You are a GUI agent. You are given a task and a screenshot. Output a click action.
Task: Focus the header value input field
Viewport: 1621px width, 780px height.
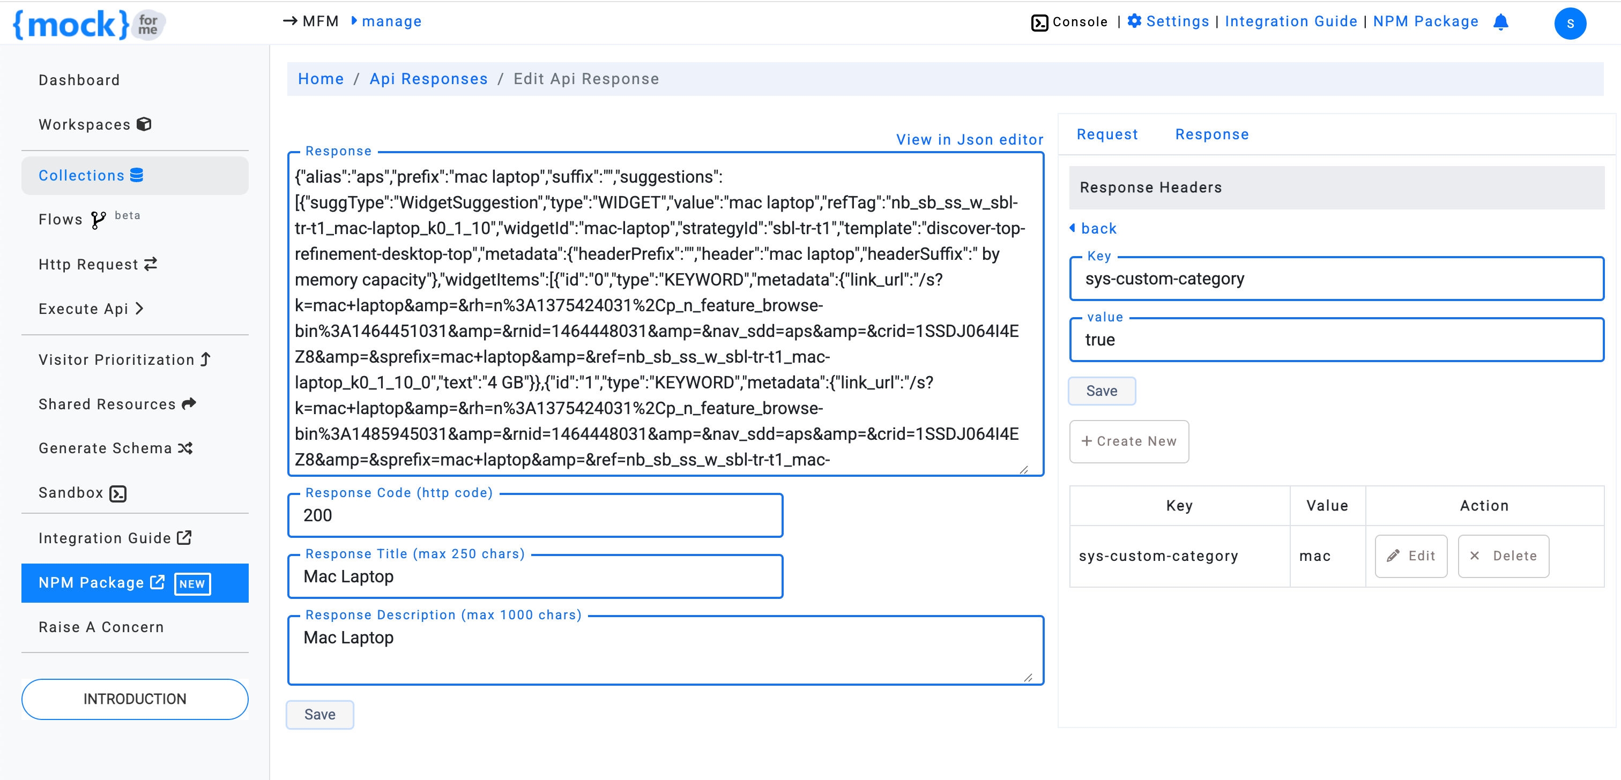pyautogui.click(x=1336, y=340)
